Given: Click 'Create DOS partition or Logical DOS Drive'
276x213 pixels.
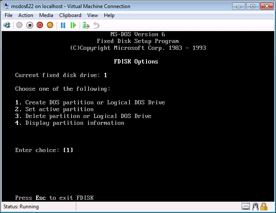Looking at the screenshot, I should pyautogui.click(x=95, y=102).
